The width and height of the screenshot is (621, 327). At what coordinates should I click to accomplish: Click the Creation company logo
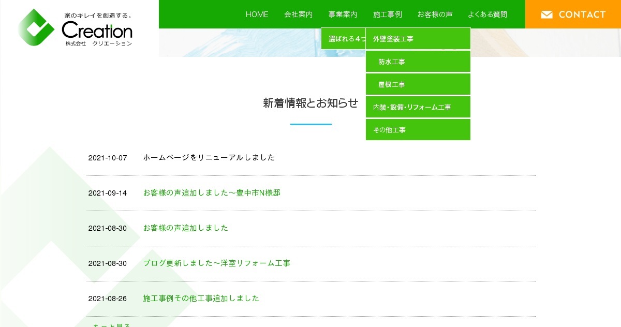point(76,27)
